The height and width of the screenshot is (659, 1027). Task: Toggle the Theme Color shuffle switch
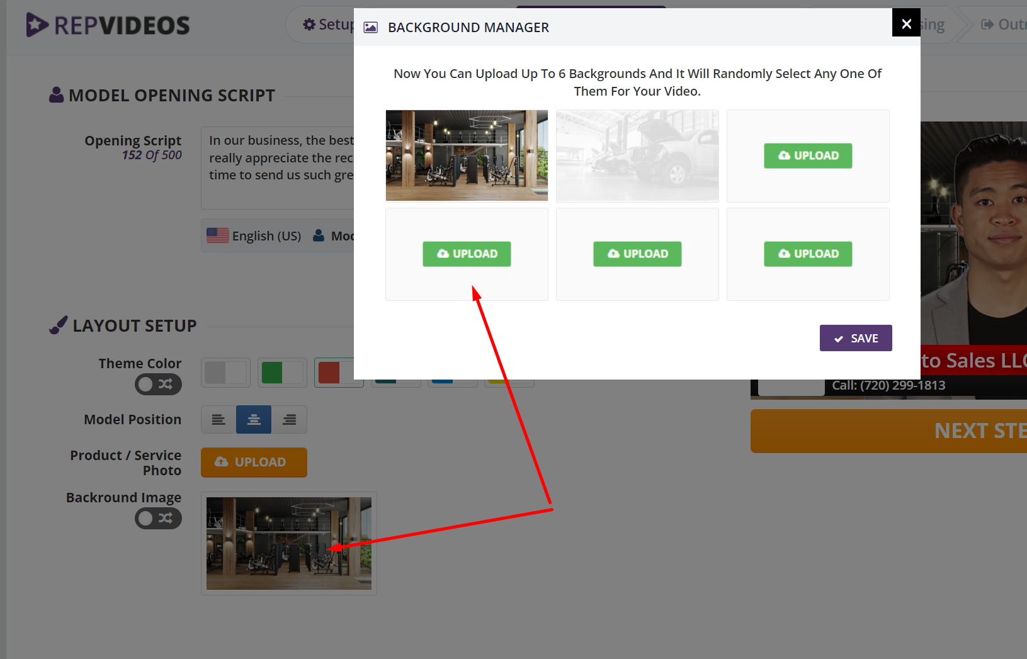click(158, 384)
